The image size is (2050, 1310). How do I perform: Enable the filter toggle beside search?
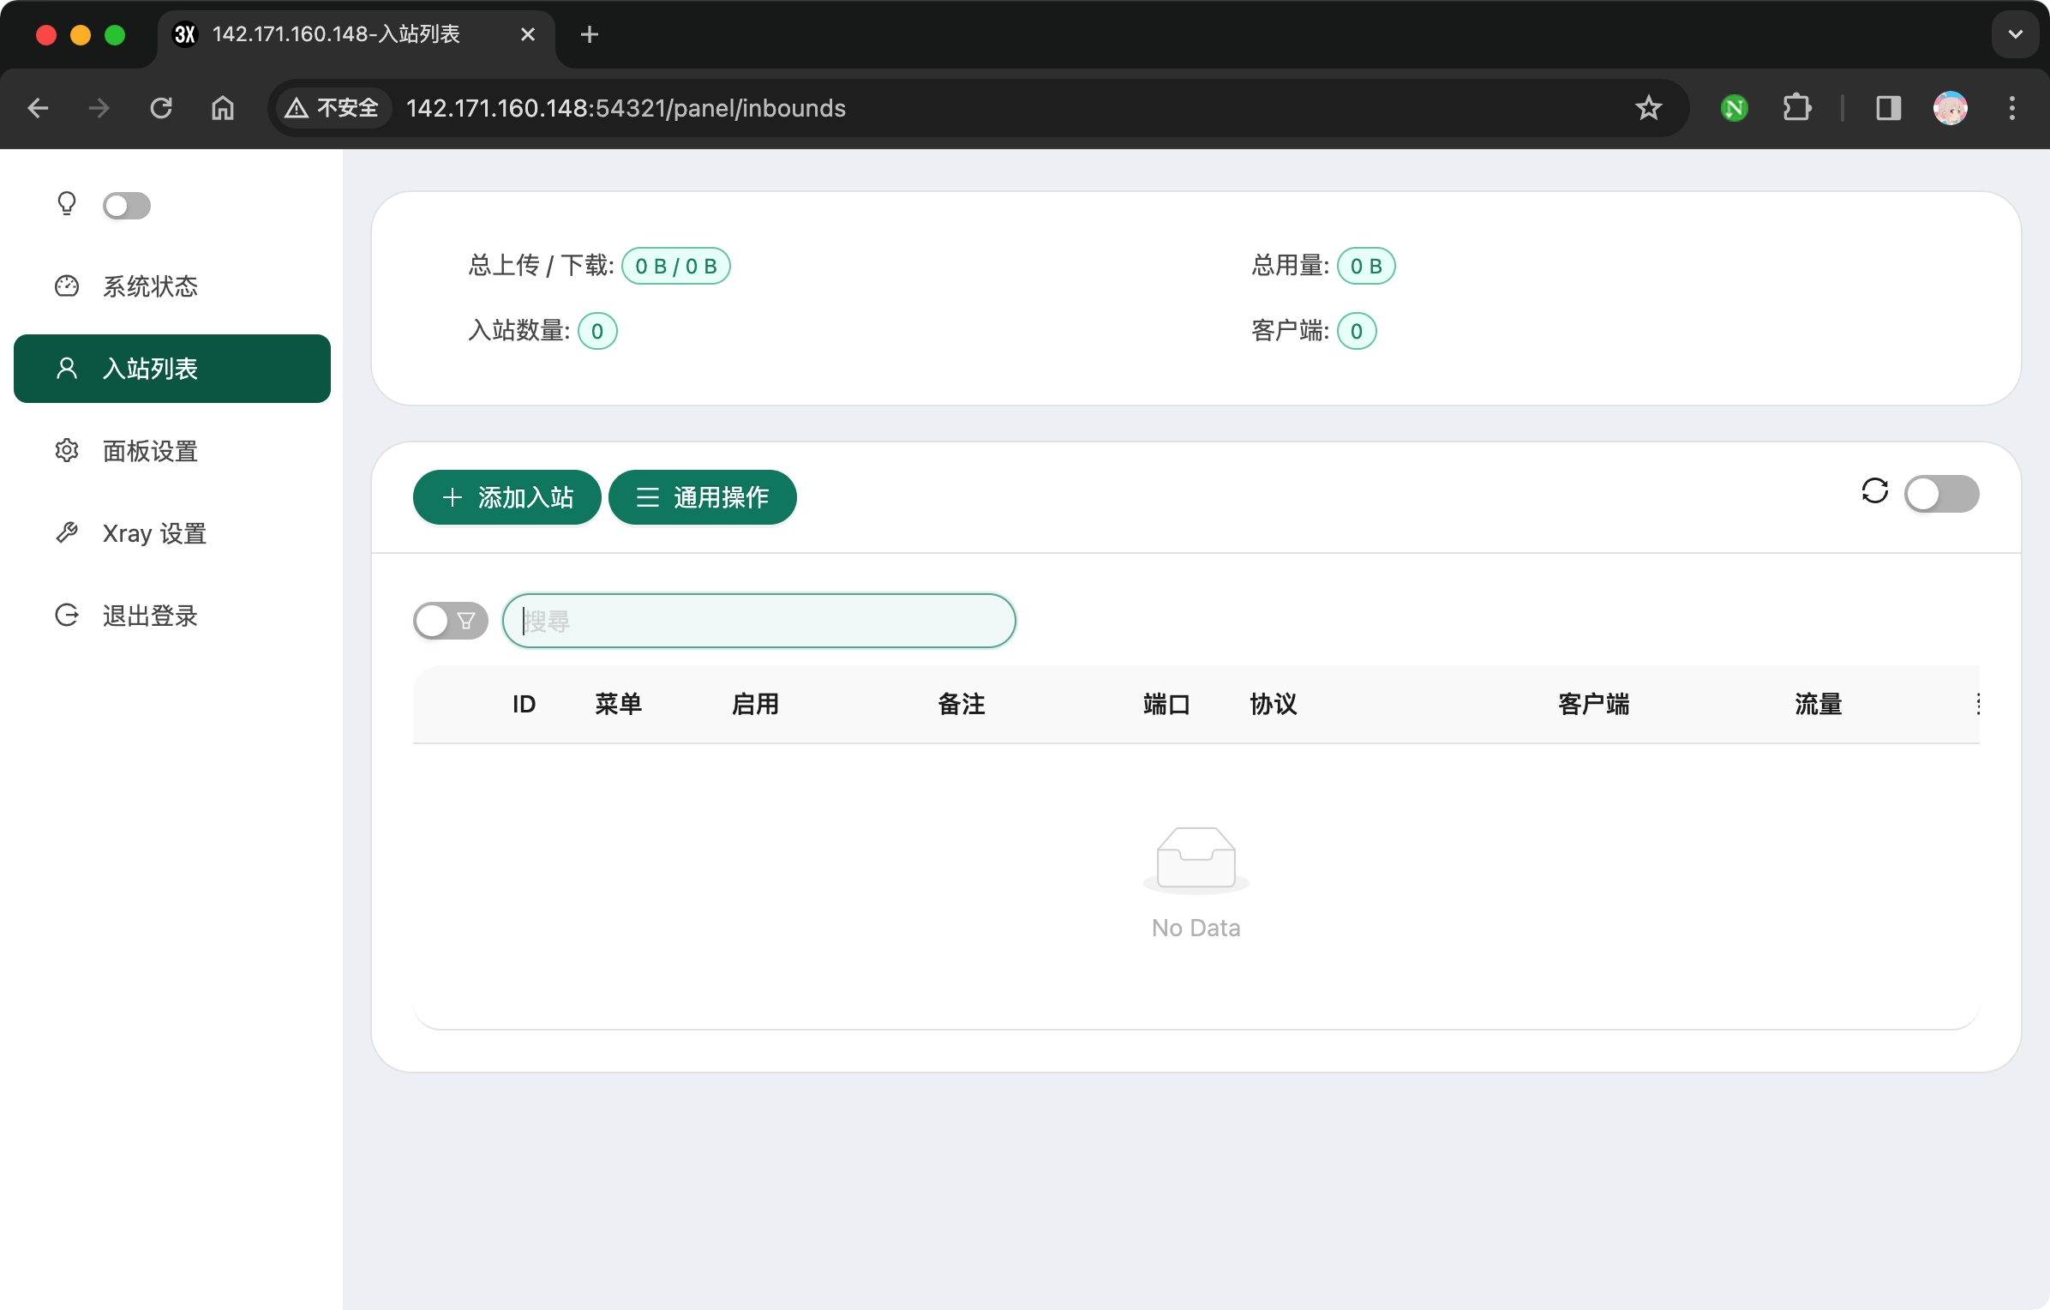[449, 620]
